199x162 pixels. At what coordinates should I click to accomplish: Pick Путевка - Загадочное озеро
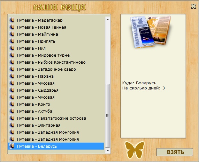[x=56, y=69]
